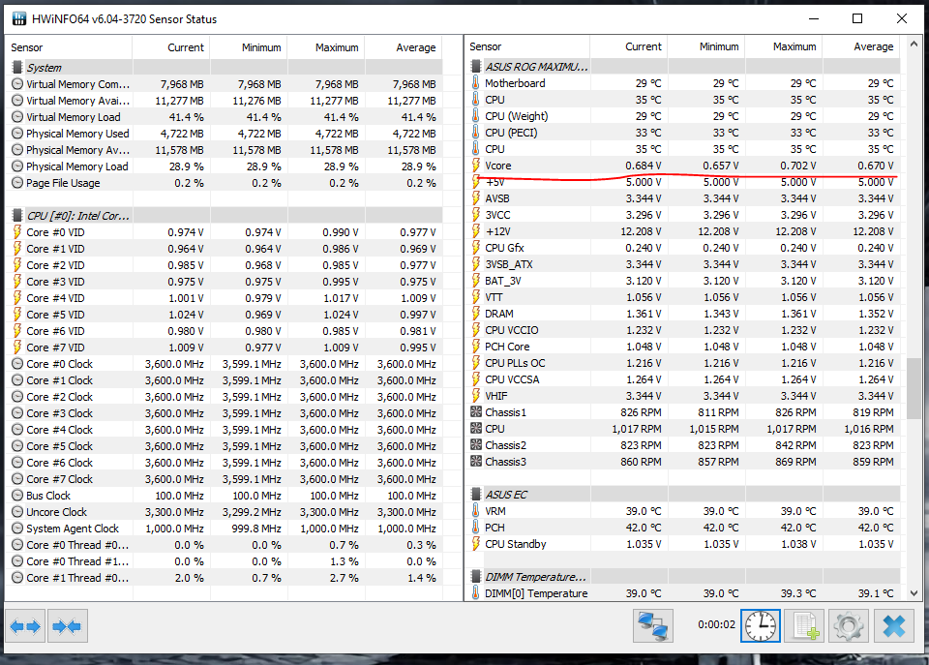Click the right pane Sensor column header

tap(527, 46)
